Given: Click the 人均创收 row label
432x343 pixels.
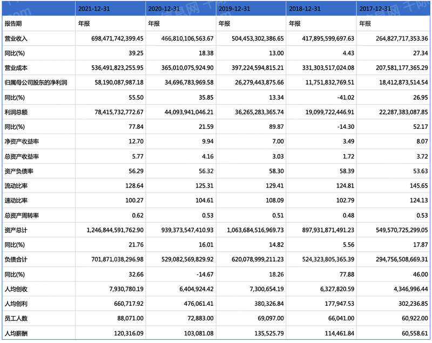Looking at the screenshot, I should tap(16, 290).
